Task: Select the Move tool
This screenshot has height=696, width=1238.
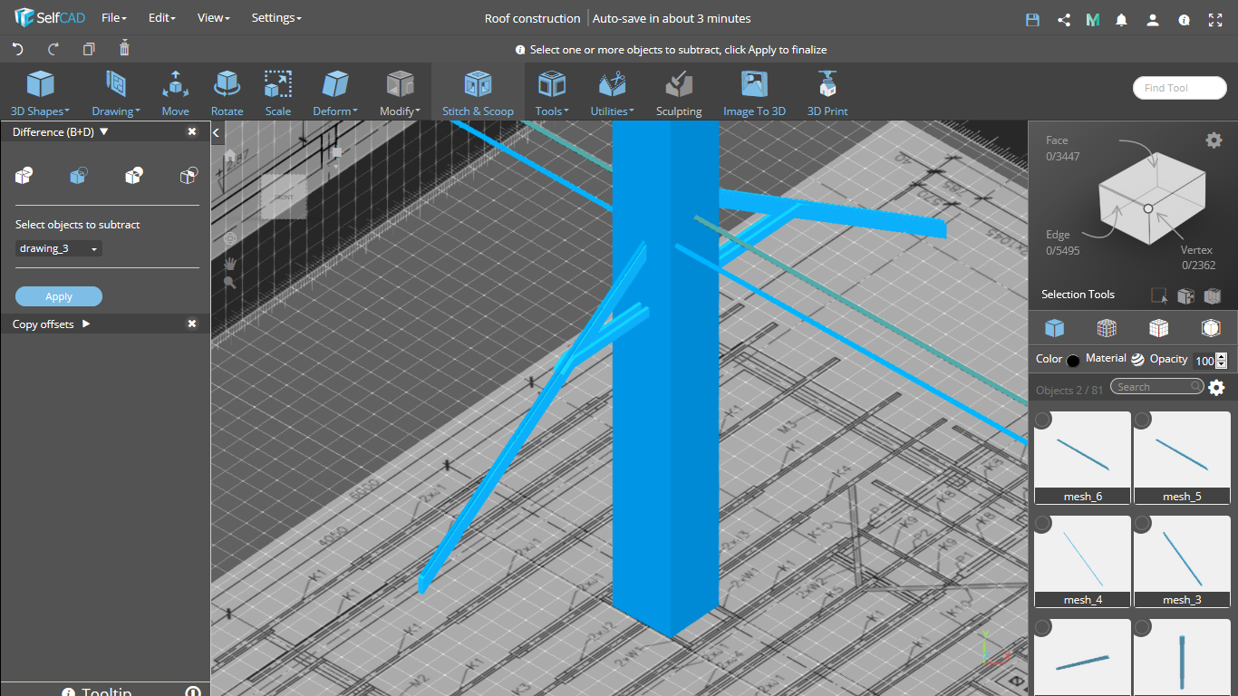Action: click(175, 93)
